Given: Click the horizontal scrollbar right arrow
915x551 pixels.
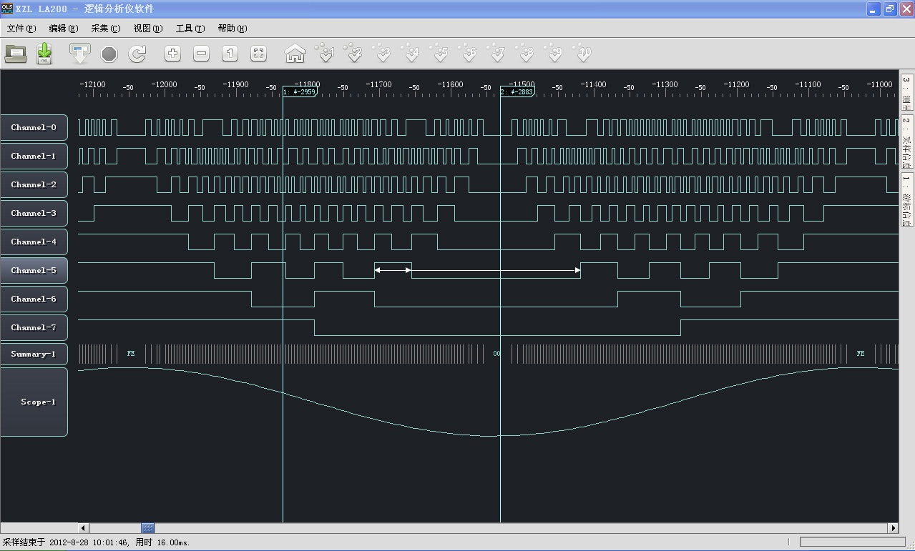Looking at the screenshot, I should (893, 528).
